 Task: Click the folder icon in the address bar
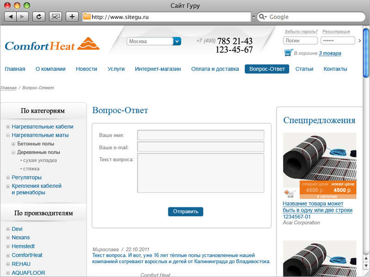[87, 17]
